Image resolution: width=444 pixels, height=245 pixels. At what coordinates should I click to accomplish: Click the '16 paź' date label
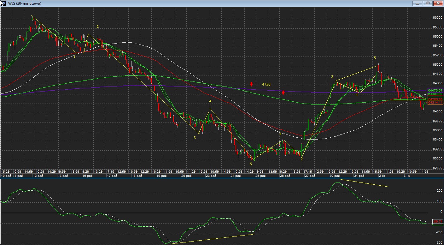click(x=87, y=176)
